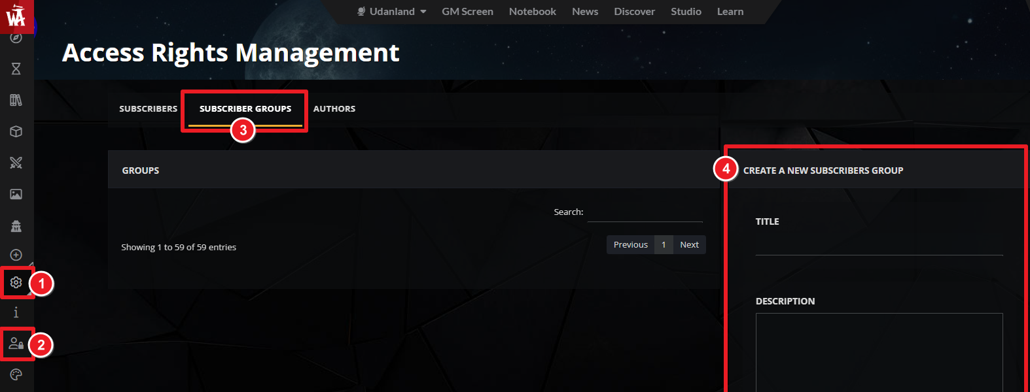
Task: Select page 1 in pagination
Action: click(664, 245)
